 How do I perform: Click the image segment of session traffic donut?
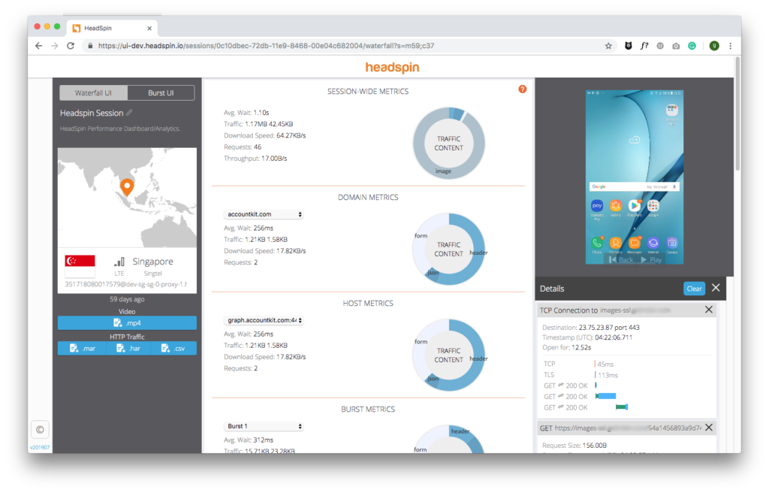pos(444,173)
